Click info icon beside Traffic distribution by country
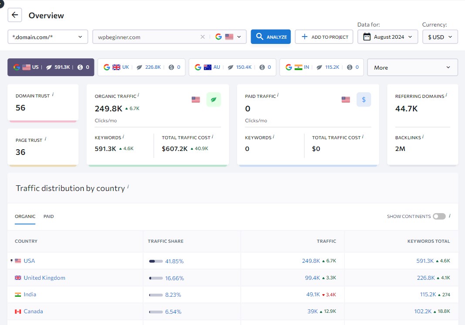The image size is (465, 325). [128, 188]
